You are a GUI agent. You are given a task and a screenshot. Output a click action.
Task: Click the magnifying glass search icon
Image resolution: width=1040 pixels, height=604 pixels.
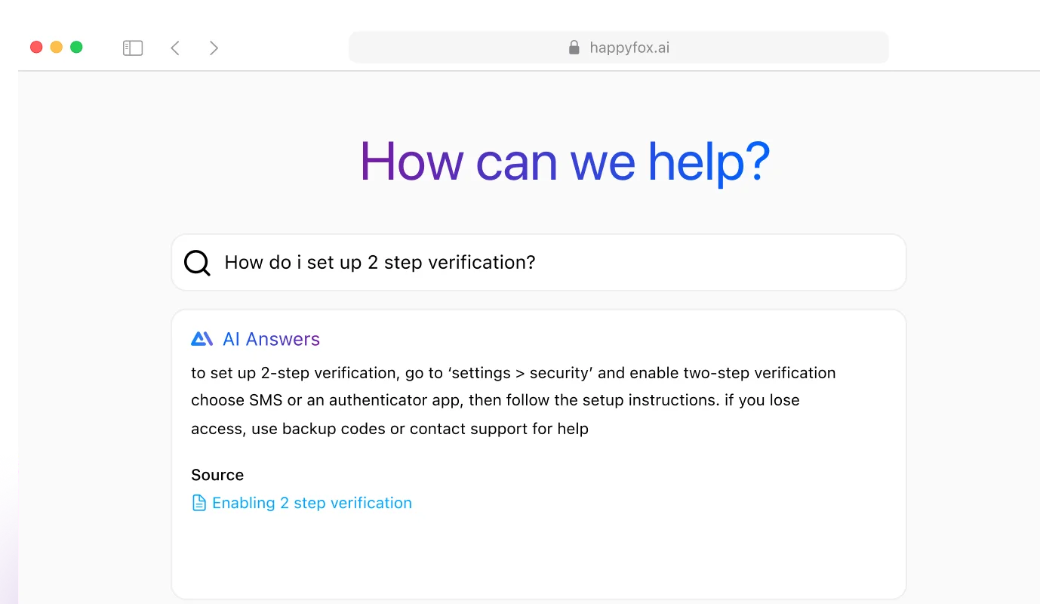coord(198,263)
